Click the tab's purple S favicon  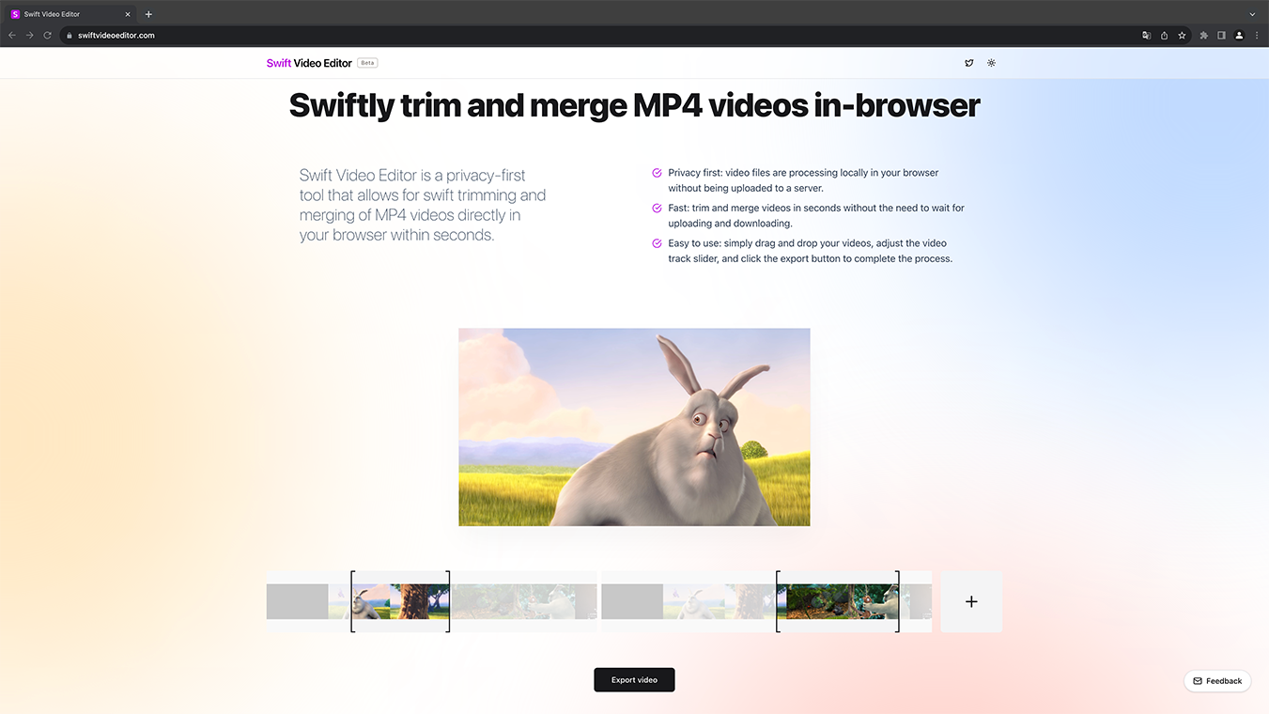click(x=15, y=14)
